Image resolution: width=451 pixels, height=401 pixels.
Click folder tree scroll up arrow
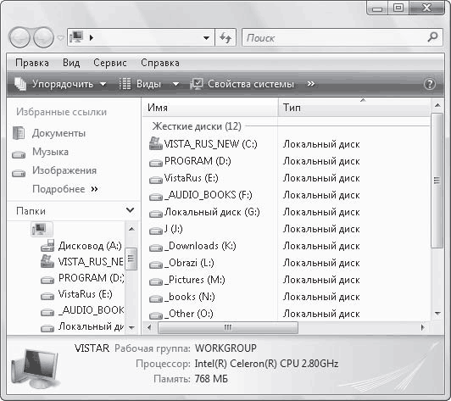[x=131, y=229]
